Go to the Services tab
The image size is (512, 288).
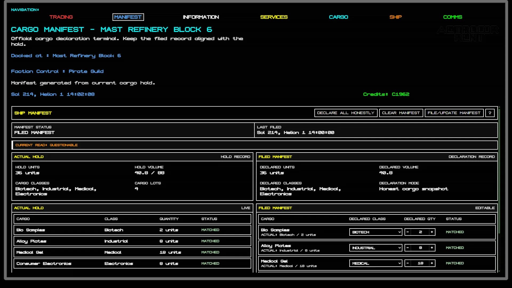274,17
